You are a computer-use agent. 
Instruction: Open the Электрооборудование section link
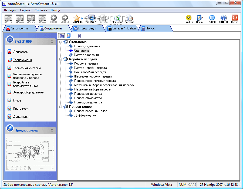(x=28, y=92)
